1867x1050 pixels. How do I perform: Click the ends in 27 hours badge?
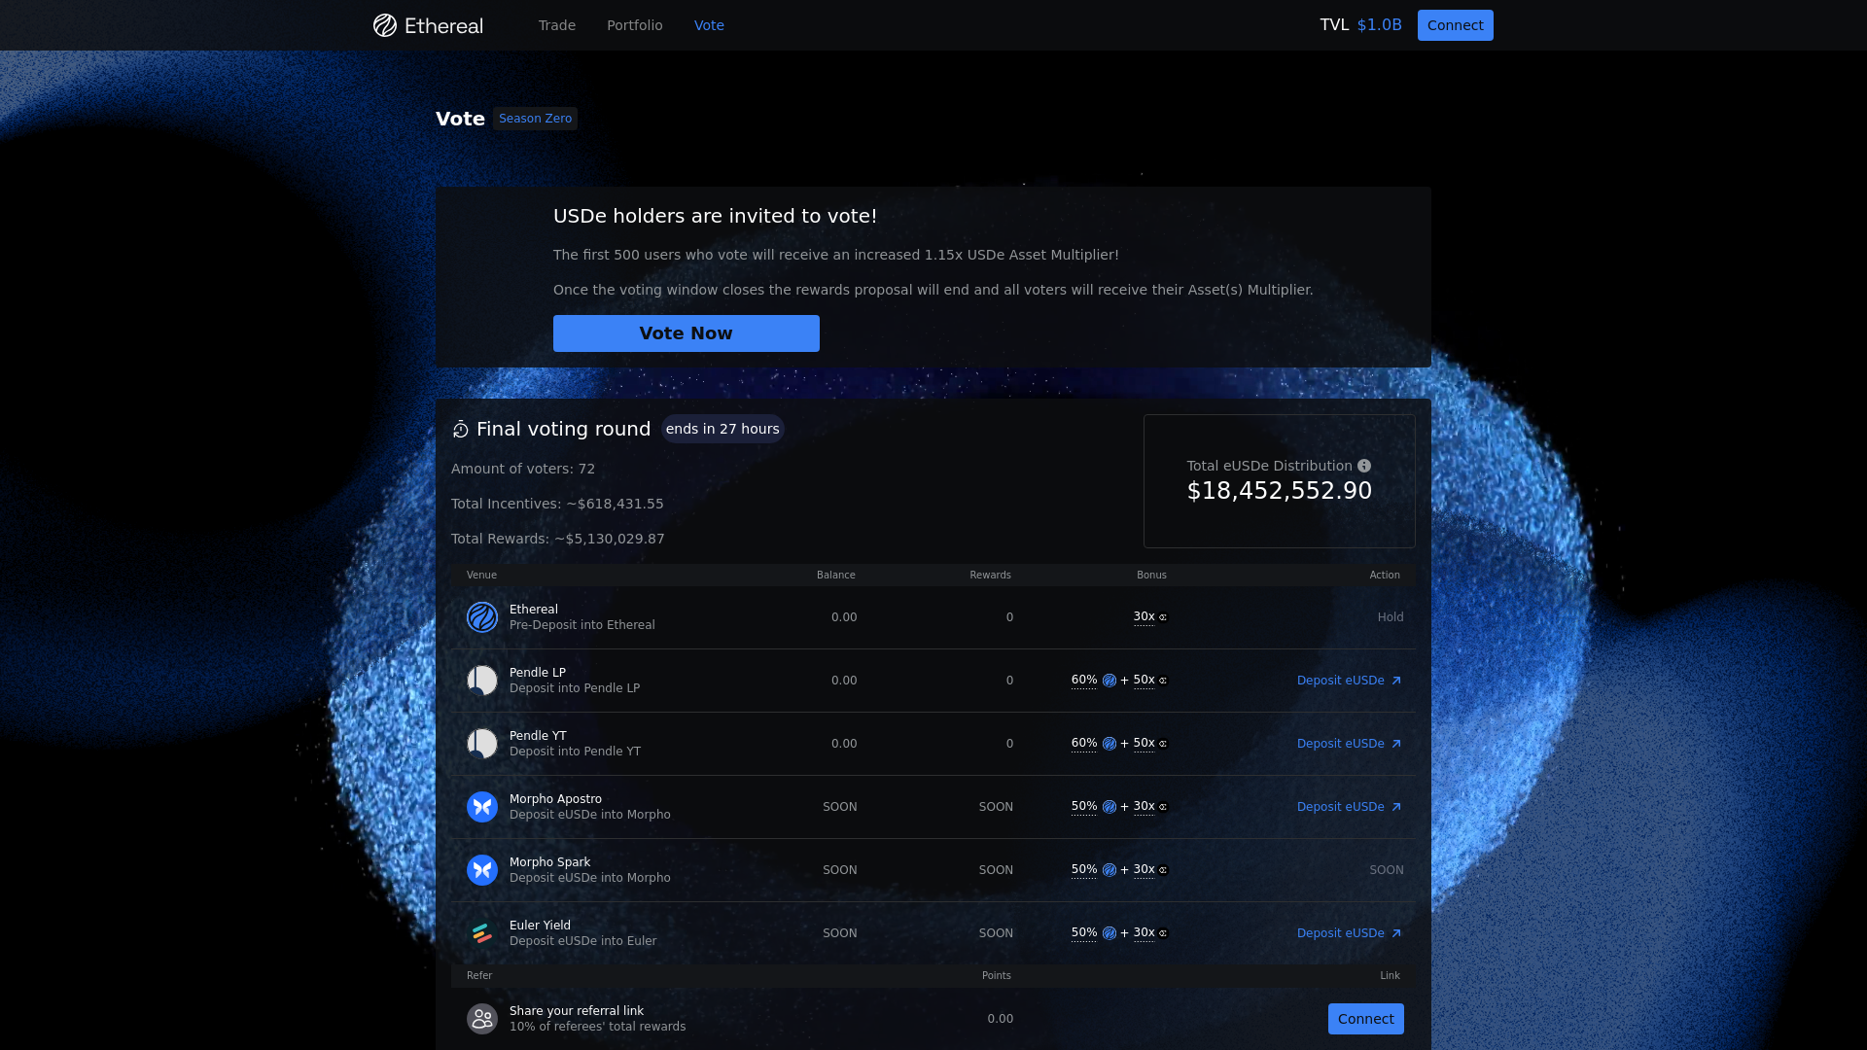click(722, 429)
